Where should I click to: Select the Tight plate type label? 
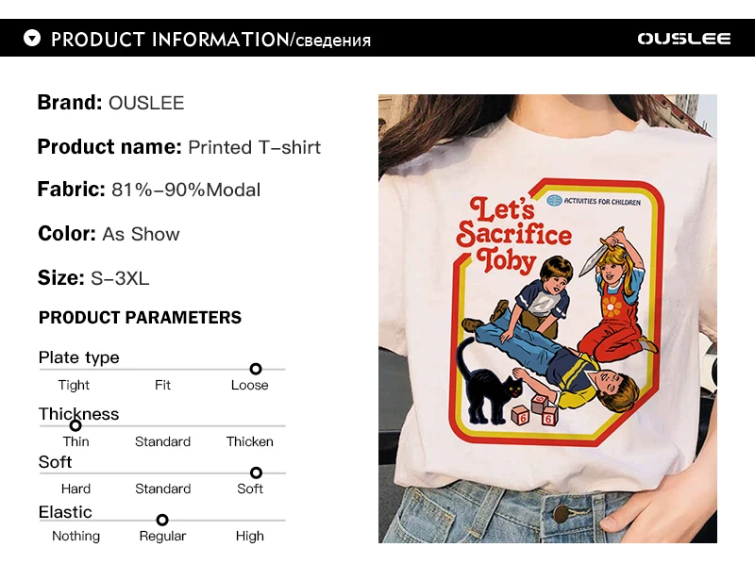(x=74, y=385)
